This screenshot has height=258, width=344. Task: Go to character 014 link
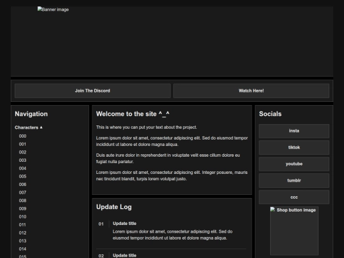coord(22,249)
